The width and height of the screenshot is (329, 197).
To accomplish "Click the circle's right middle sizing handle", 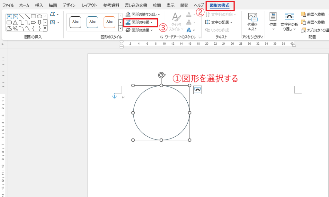I will click(x=190, y=113).
